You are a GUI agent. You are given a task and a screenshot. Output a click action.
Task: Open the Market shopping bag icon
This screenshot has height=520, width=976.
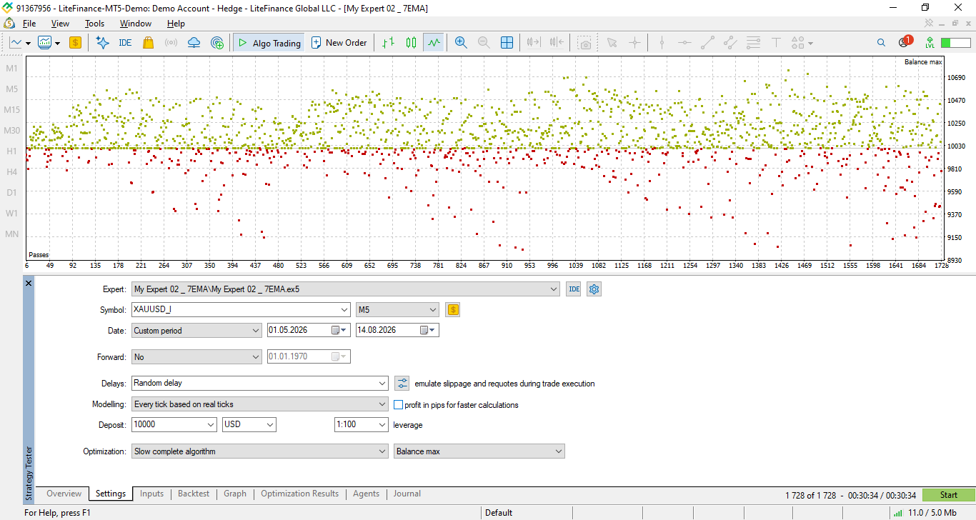(x=148, y=43)
